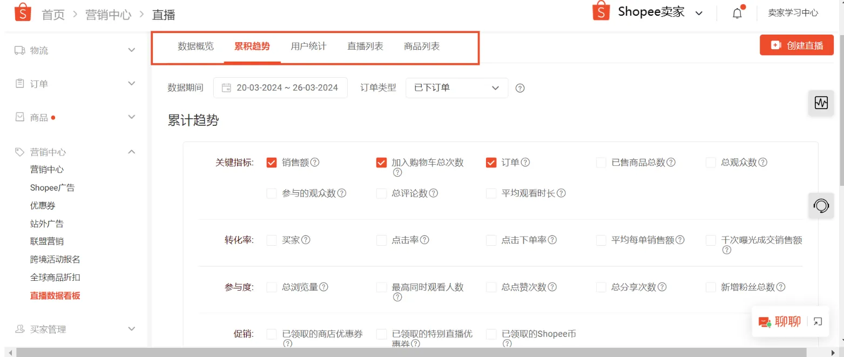Viewport: 844px width, 357px height.
Task: Select the 物流 sidebar icon
Action: (x=19, y=50)
